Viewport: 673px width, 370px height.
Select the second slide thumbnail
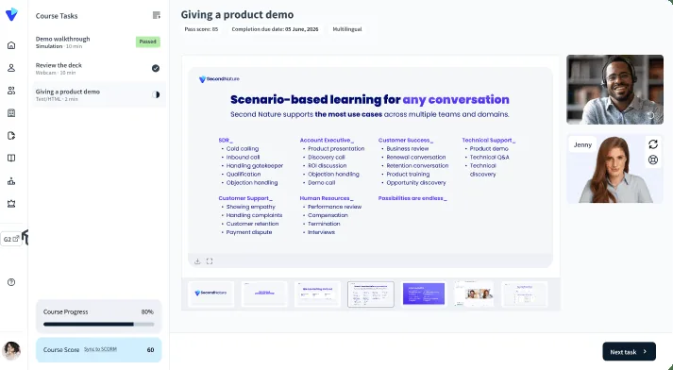(x=264, y=294)
